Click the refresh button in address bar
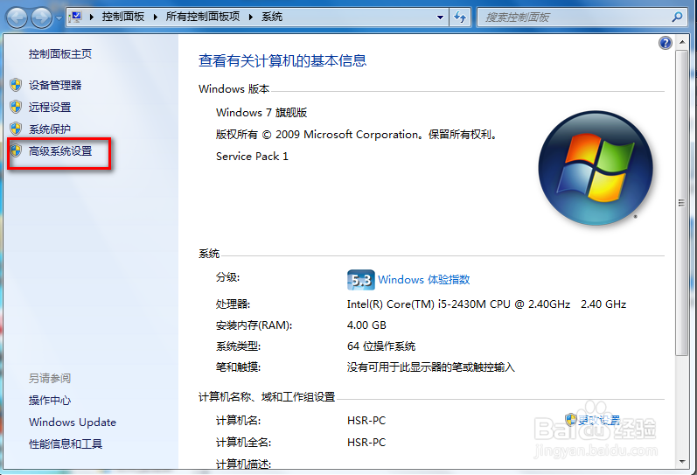Image resolution: width=697 pixels, height=475 pixels. 460,17
